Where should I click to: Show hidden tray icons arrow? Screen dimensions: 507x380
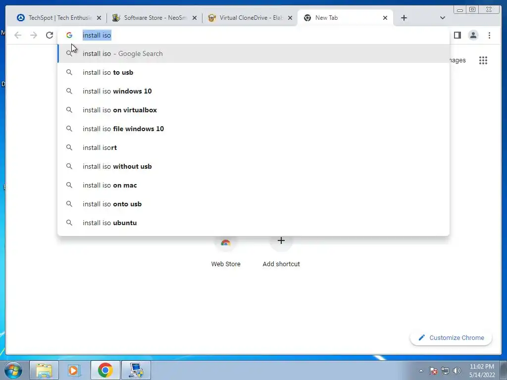(421, 371)
